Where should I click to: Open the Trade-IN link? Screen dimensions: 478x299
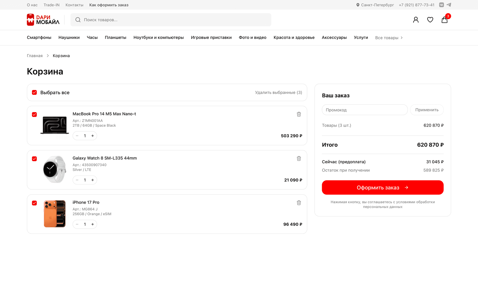click(51, 5)
